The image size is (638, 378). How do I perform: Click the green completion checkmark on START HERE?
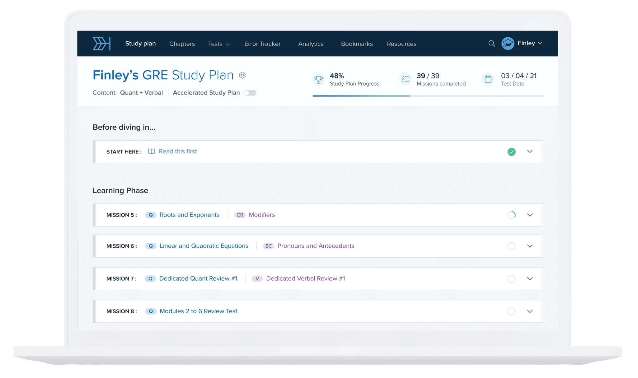[511, 152]
